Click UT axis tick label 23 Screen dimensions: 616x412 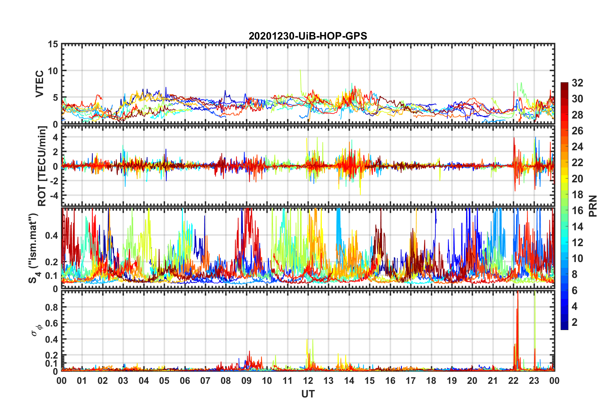click(534, 381)
